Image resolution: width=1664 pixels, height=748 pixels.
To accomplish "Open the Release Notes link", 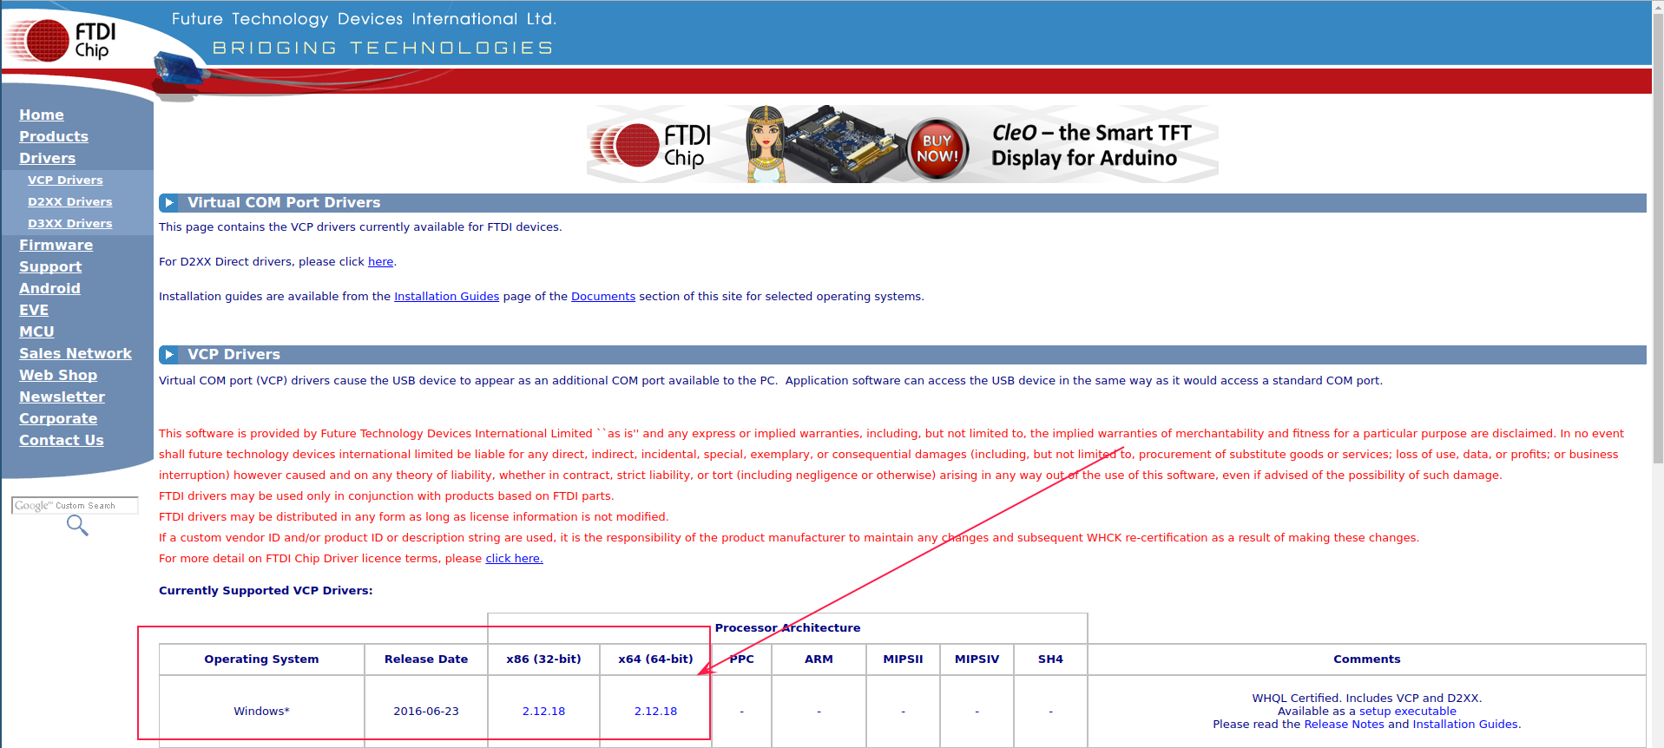I will (1344, 724).
